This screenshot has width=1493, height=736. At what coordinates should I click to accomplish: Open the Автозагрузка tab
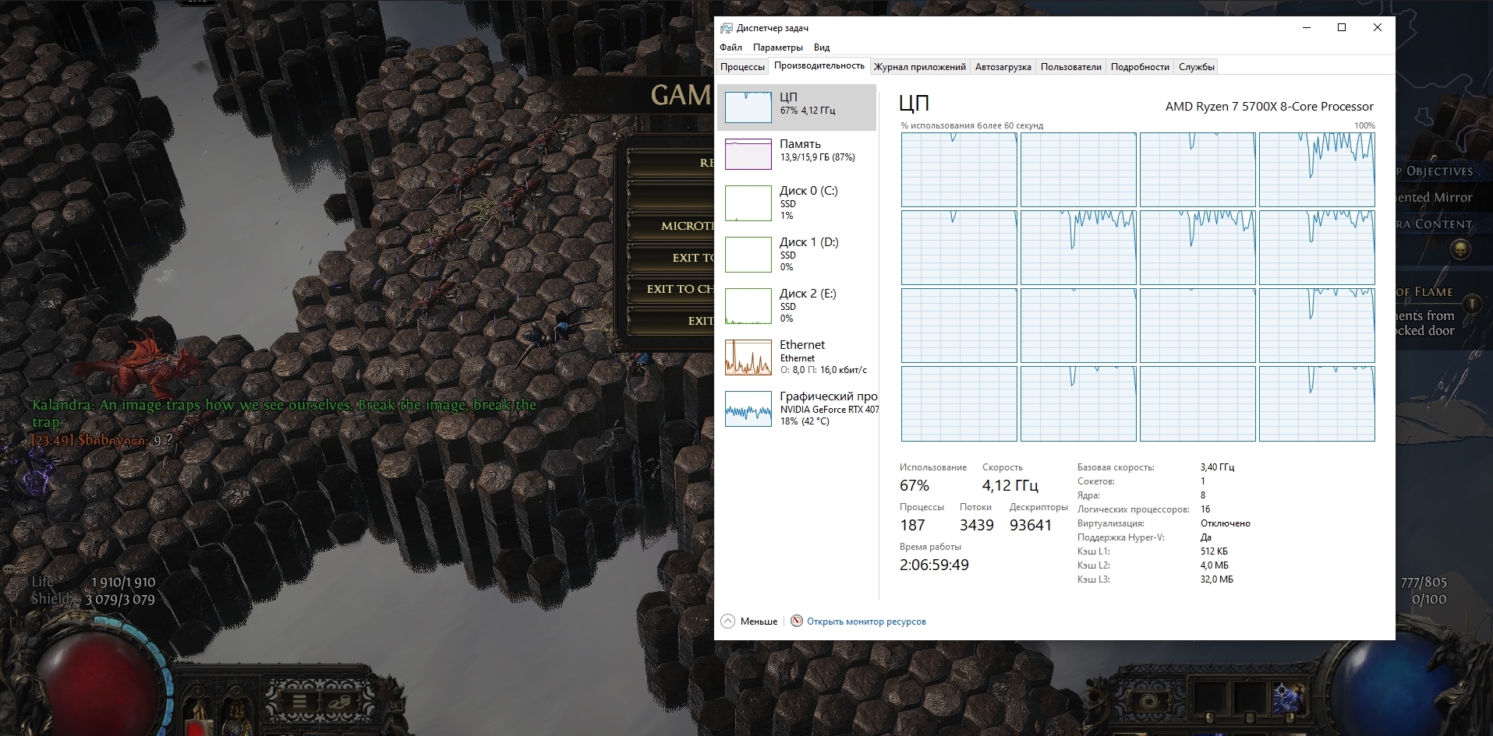(1003, 67)
